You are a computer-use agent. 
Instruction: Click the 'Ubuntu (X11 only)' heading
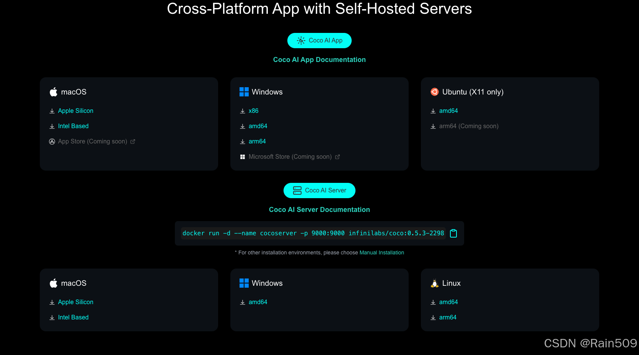click(x=473, y=92)
